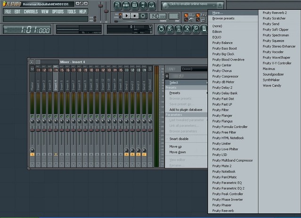Click Move down in the context menu
Screen dimensions: 301x218
pyautogui.click(x=186, y=152)
